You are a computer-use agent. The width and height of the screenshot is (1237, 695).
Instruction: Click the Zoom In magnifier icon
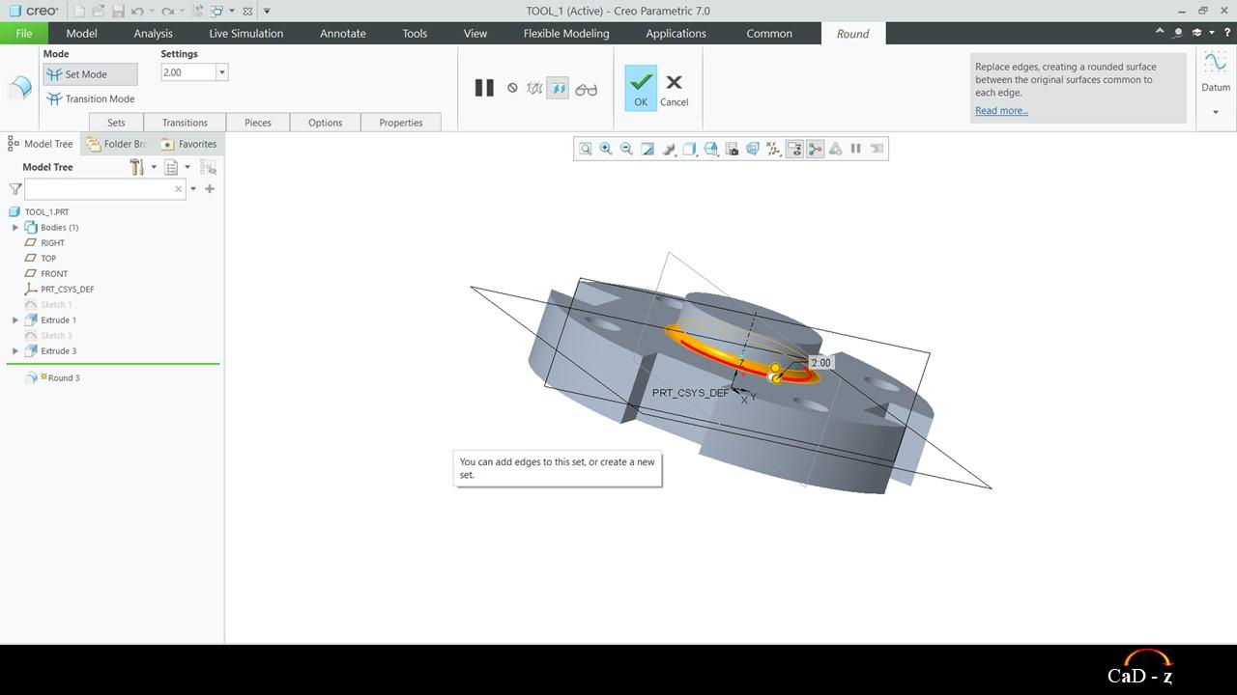[606, 149]
